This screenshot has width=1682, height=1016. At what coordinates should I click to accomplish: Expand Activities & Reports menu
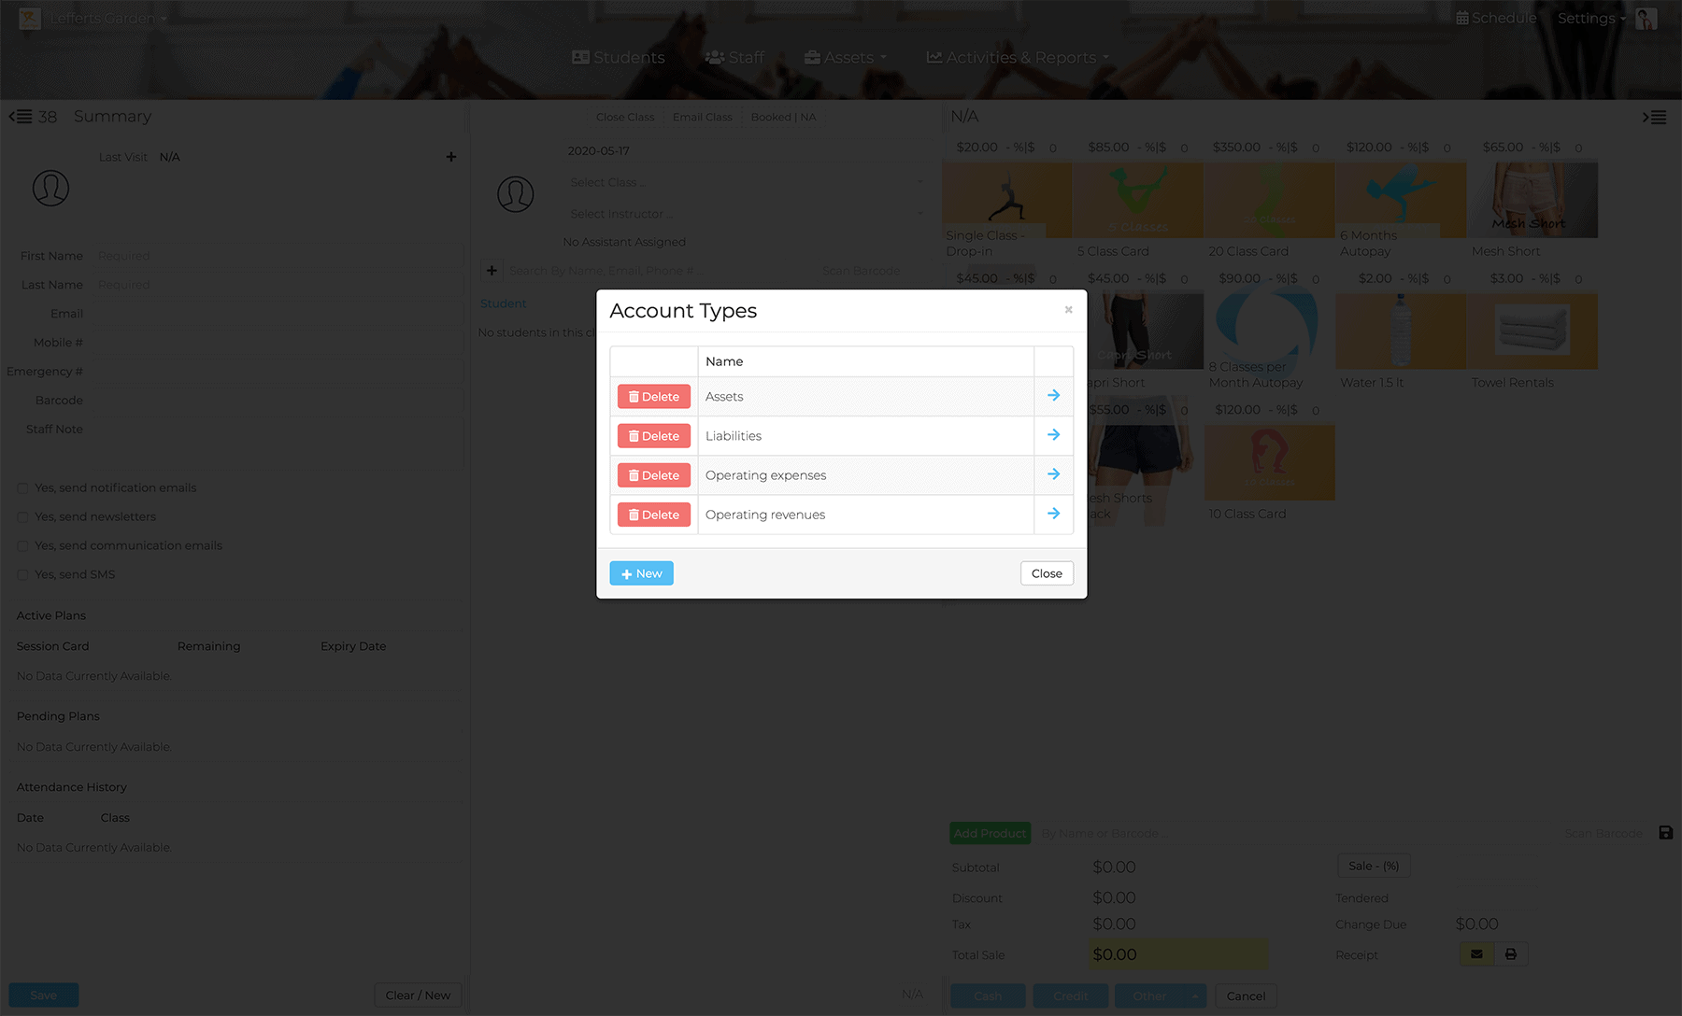pos(1018,58)
